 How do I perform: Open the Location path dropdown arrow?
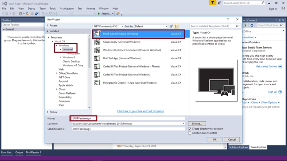coord(183,124)
